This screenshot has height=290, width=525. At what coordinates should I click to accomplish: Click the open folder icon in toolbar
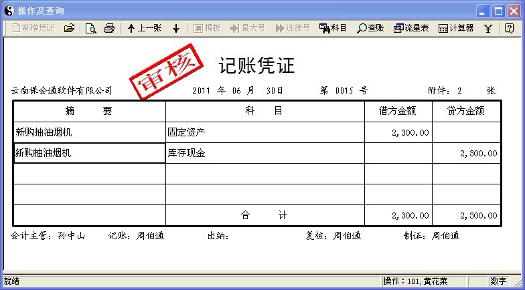(69, 28)
